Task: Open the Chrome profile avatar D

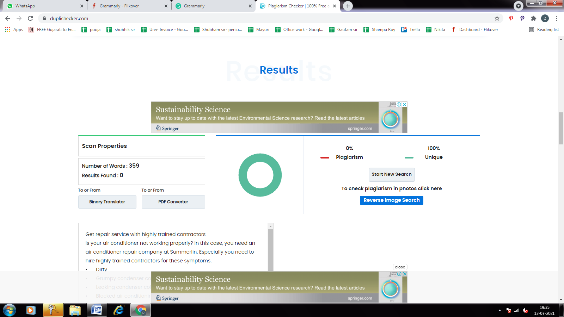Action: [x=545, y=18]
